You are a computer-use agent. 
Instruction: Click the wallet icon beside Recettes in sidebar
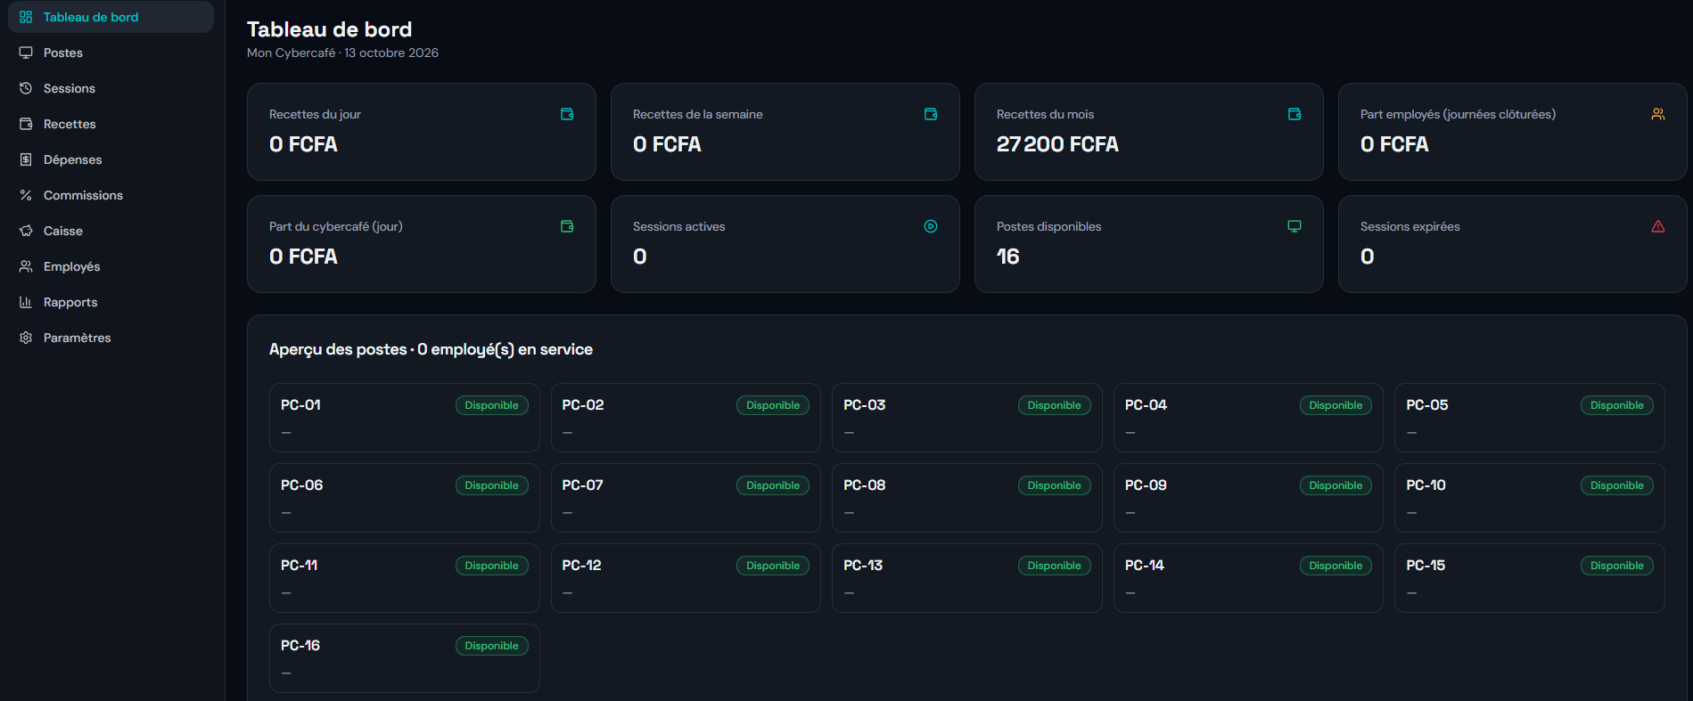pyautogui.click(x=26, y=124)
